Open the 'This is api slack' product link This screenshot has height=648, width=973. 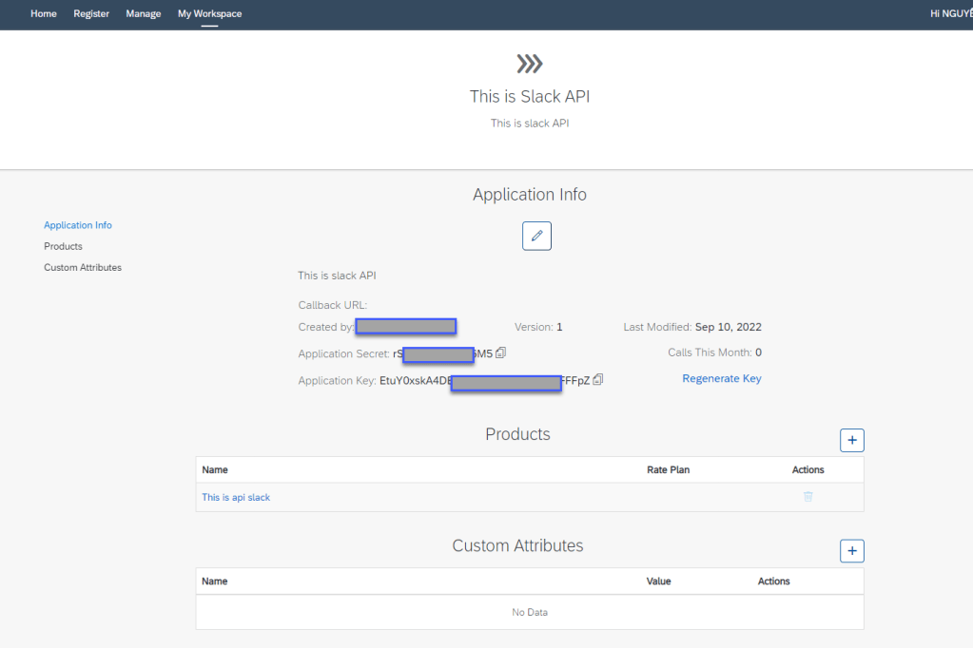236,497
